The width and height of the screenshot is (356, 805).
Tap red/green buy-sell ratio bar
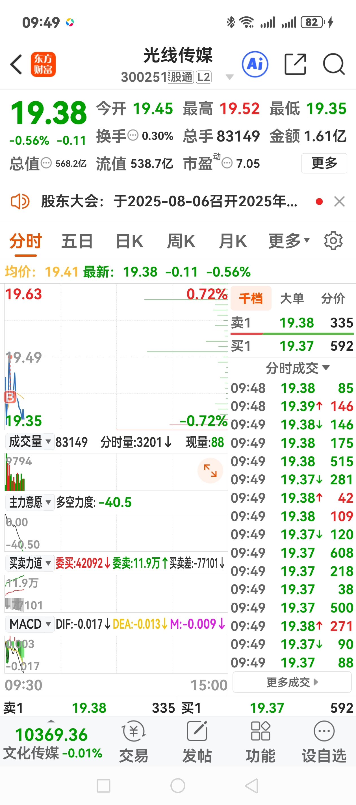click(x=292, y=334)
